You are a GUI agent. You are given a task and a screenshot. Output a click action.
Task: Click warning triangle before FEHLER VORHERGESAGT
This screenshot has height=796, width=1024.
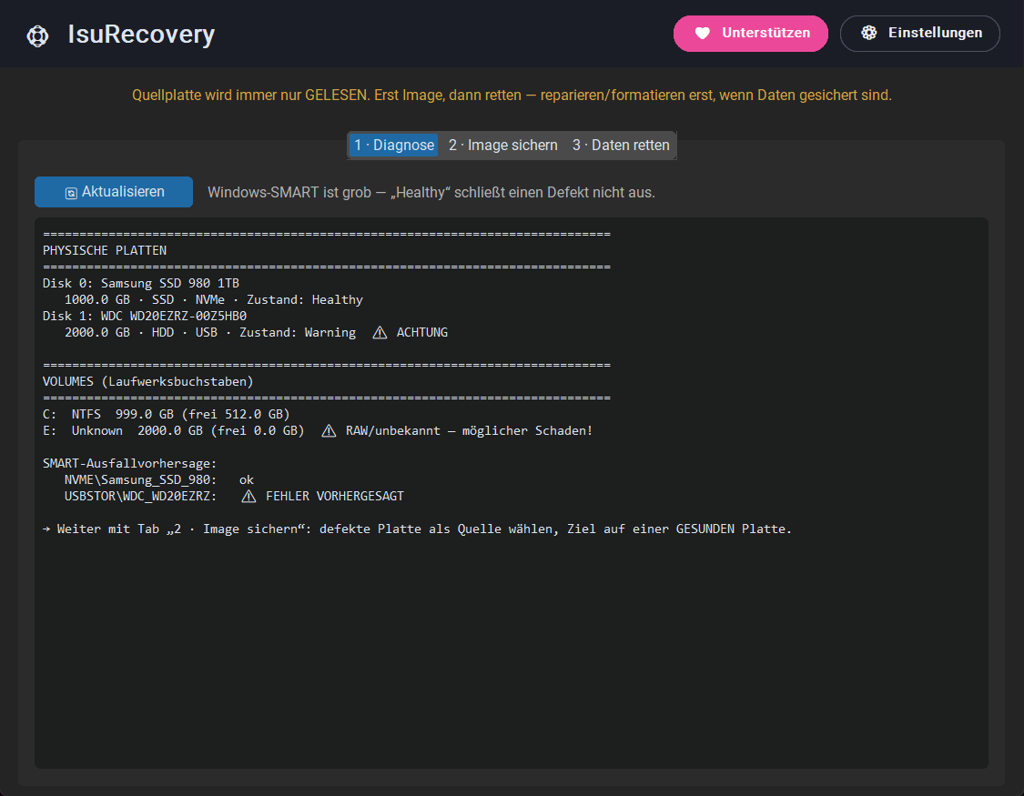click(x=248, y=497)
